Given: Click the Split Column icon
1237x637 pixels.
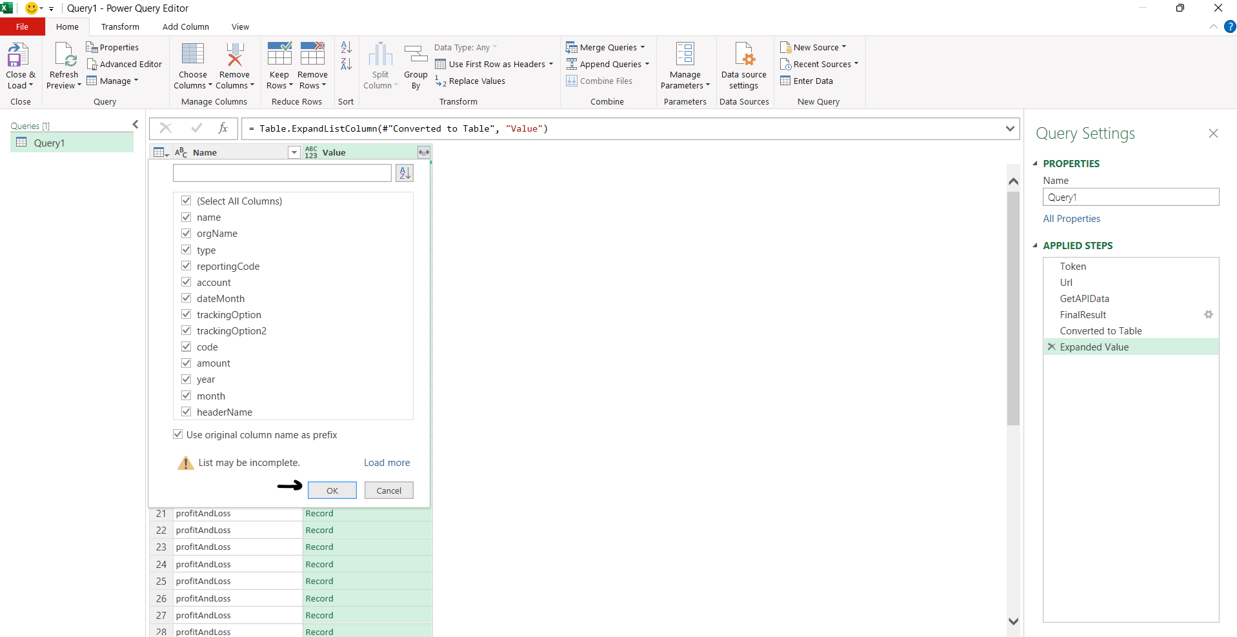Looking at the screenshot, I should coord(381,54).
